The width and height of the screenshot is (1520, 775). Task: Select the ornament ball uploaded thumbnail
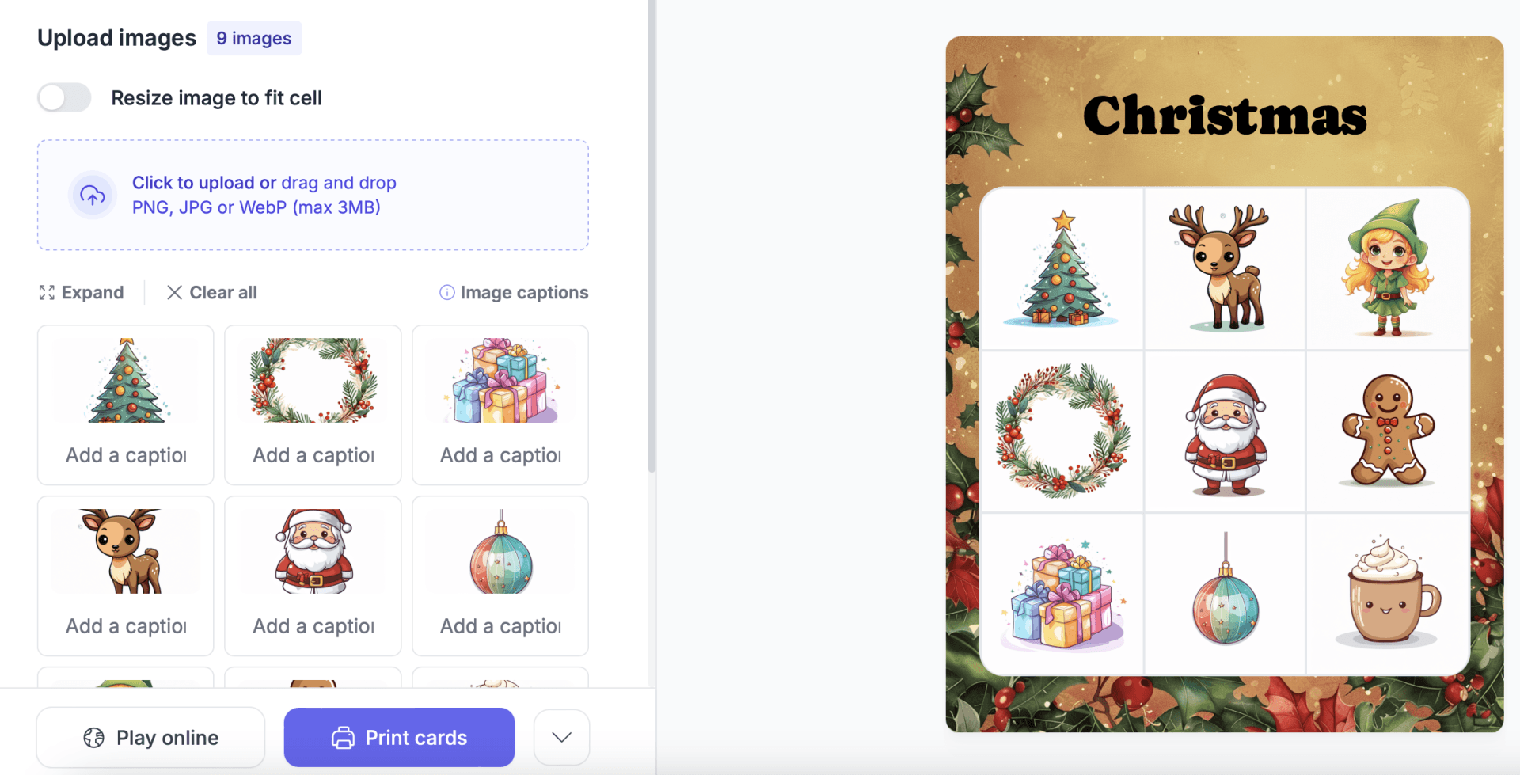pos(500,552)
